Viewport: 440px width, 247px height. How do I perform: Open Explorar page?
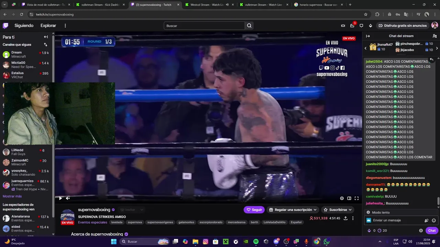[x=48, y=26]
